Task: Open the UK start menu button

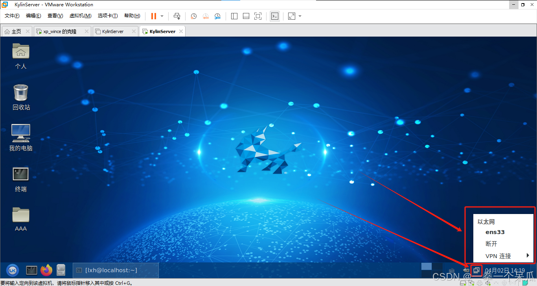Action: pyautogui.click(x=12, y=270)
